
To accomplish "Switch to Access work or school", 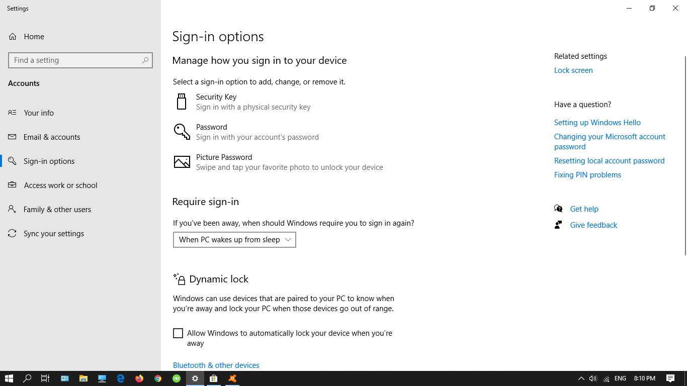I will tap(60, 185).
